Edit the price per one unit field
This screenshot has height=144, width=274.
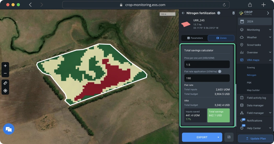(x=207, y=64)
